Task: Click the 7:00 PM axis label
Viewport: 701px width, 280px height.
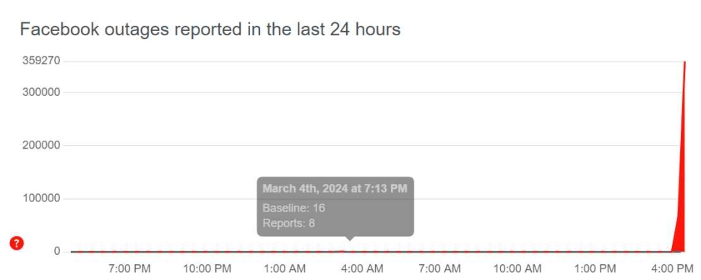Action: [129, 269]
